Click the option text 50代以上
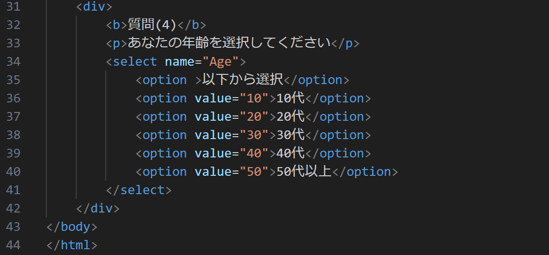The width and height of the screenshot is (549, 255). pos(304,172)
